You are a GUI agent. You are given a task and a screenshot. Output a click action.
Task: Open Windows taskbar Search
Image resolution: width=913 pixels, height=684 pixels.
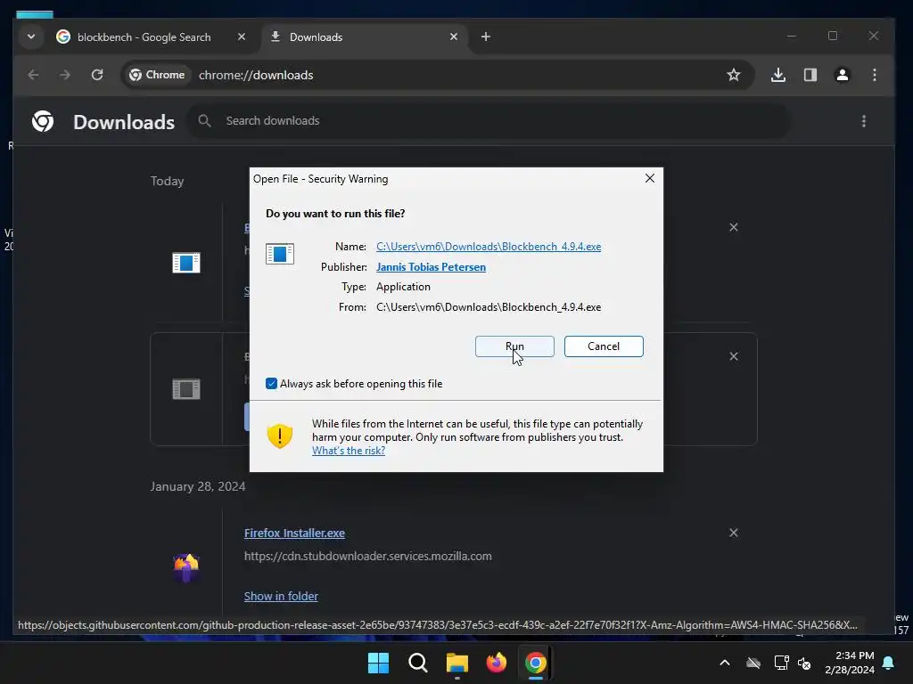(x=418, y=663)
